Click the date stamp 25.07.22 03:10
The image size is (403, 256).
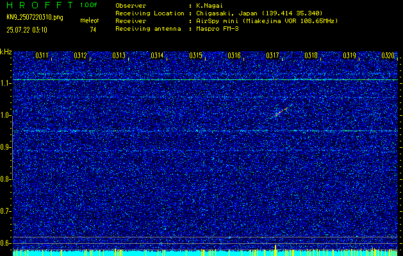pos(27,30)
